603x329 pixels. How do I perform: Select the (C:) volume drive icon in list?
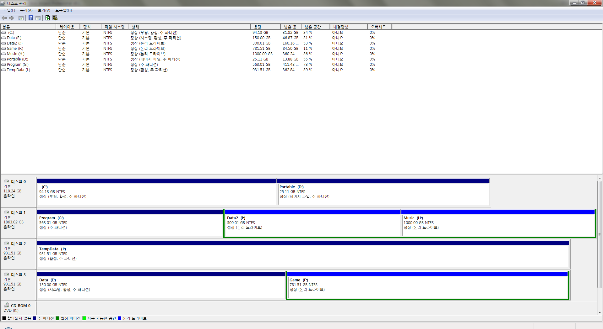tap(4, 33)
